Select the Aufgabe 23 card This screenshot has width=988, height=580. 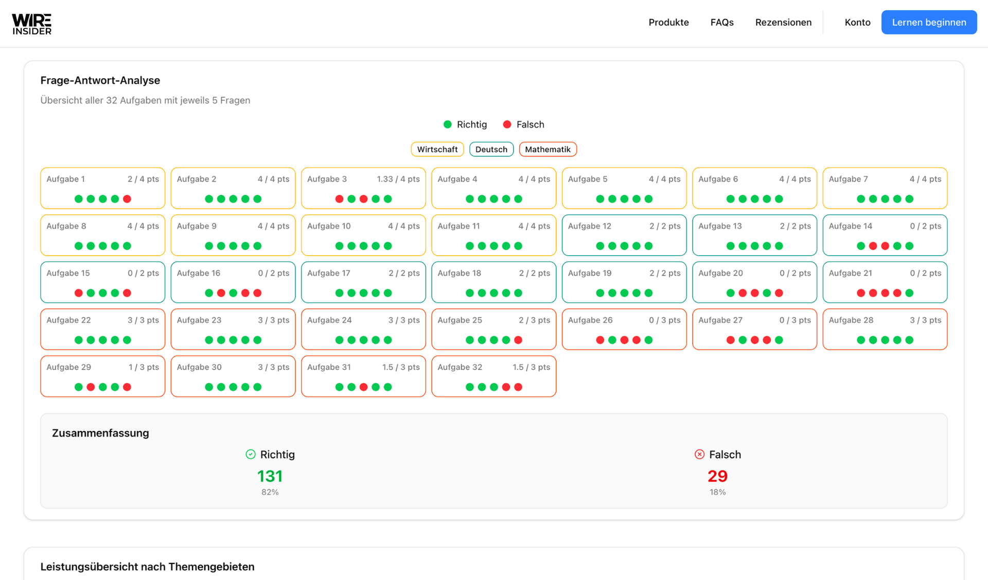[x=233, y=329]
